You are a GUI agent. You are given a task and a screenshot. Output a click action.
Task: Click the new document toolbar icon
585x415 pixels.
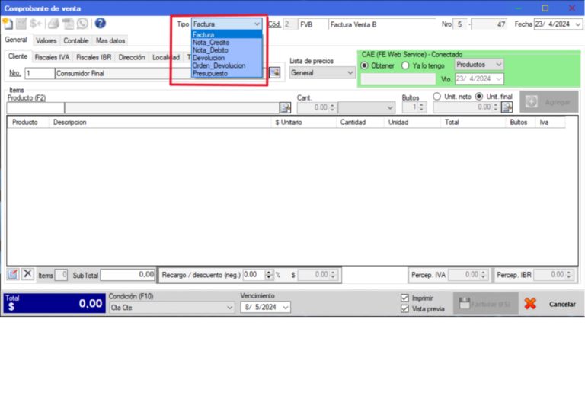coord(8,24)
